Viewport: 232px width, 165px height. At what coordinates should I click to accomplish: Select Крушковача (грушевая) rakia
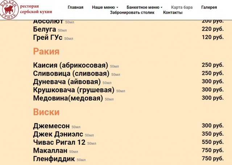[x=74, y=90]
